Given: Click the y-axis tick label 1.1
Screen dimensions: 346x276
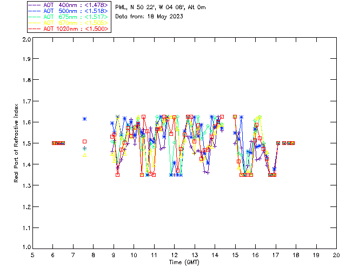Looking at the screenshot, I should coord(26,228).
